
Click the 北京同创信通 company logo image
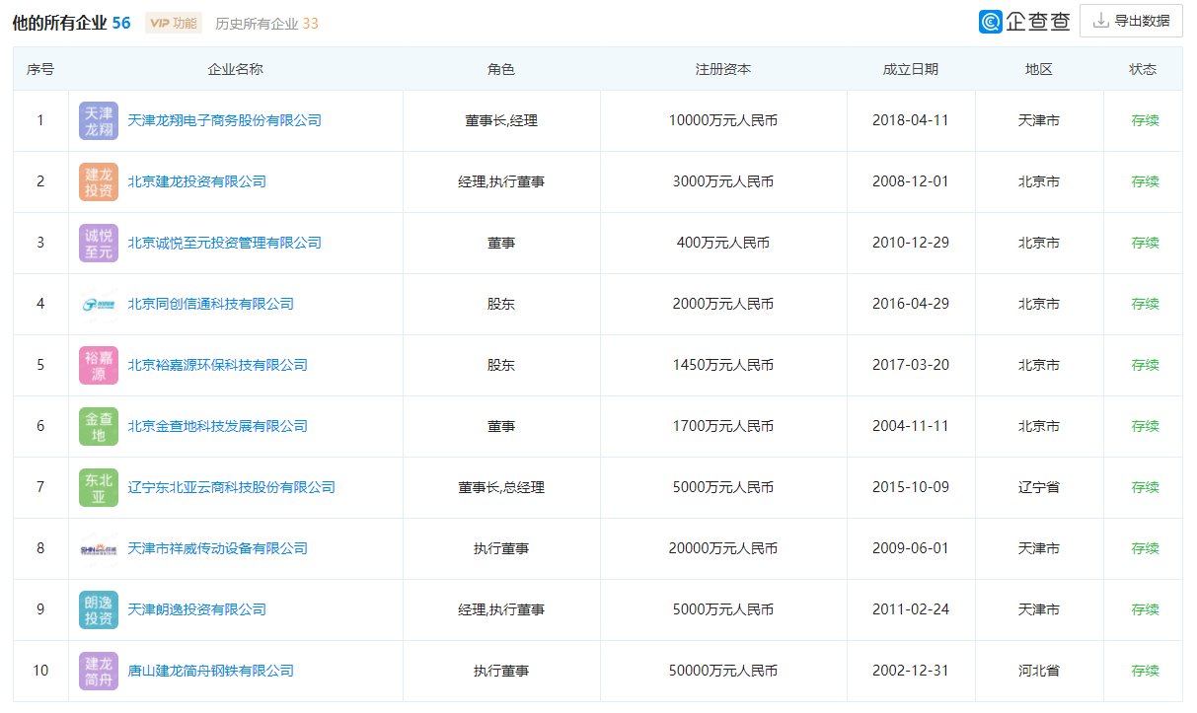click(x=98, y=304)
